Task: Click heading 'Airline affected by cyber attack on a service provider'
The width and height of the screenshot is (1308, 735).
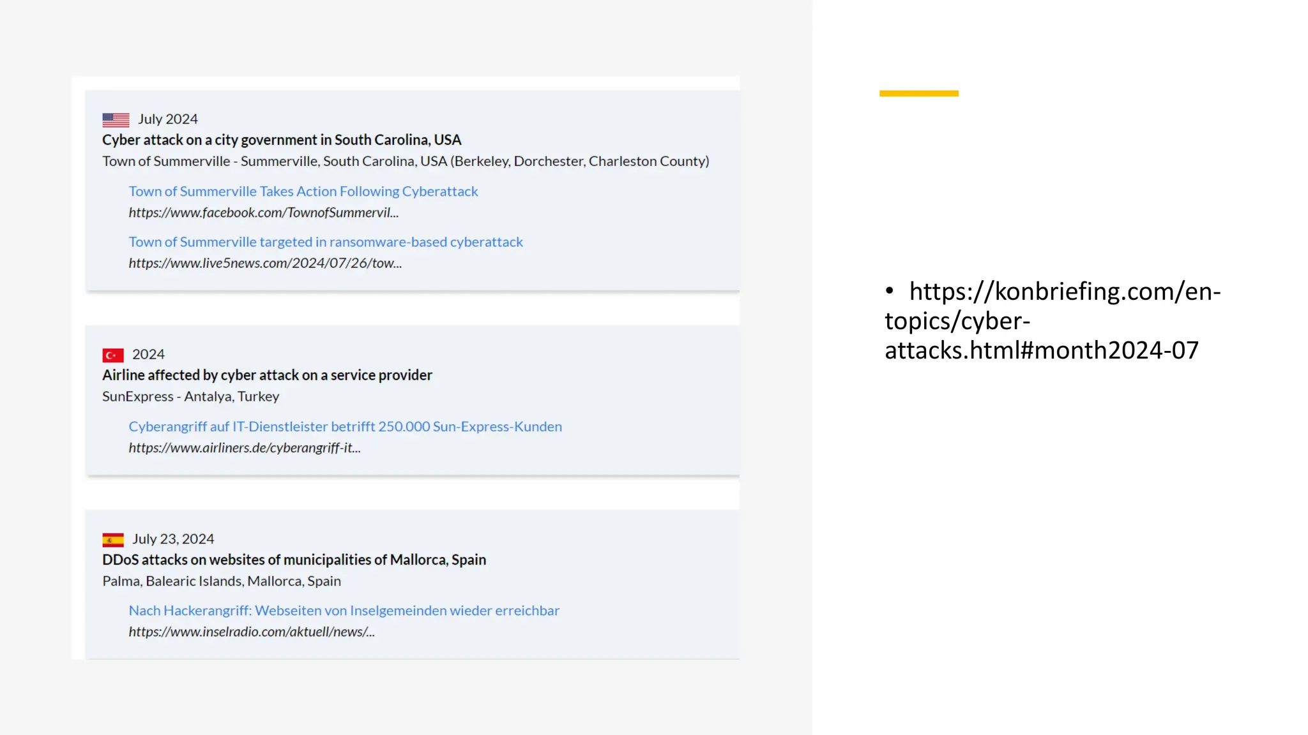Action: tap(267, 375)
